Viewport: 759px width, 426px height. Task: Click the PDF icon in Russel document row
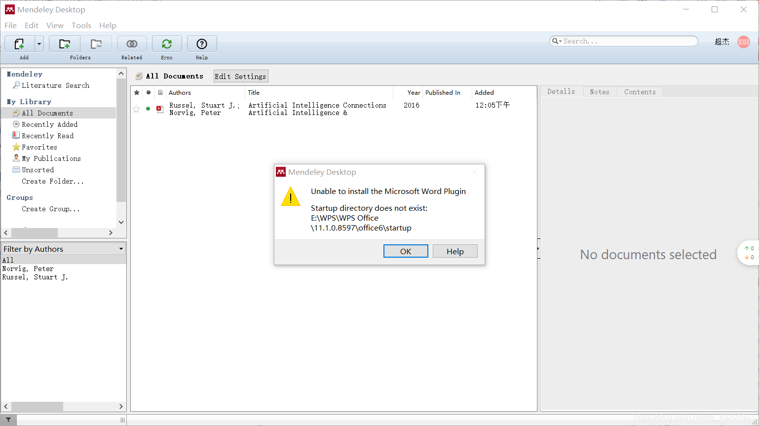pos(160,109)
